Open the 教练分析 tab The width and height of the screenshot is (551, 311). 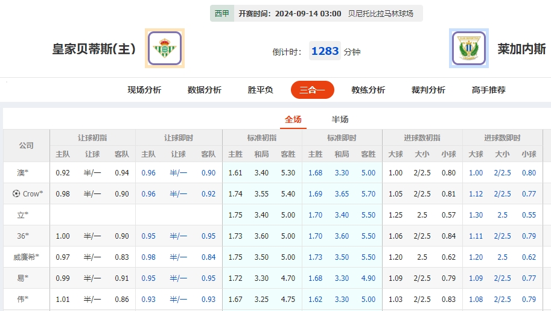click(368, 90)
